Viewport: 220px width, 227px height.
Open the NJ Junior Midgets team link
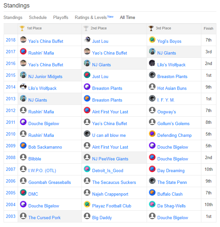(x=45, y=76)
